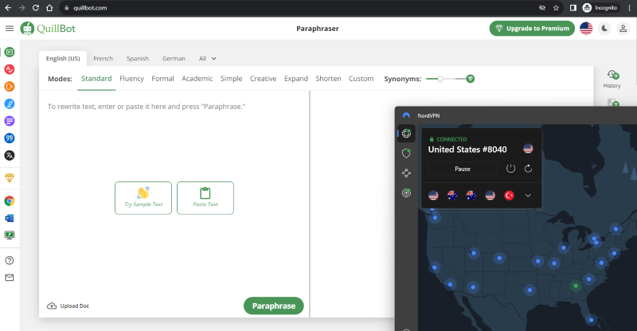Select the Custom paraphrase mode
The image size is (637, 331).
[x=361, y=79]
